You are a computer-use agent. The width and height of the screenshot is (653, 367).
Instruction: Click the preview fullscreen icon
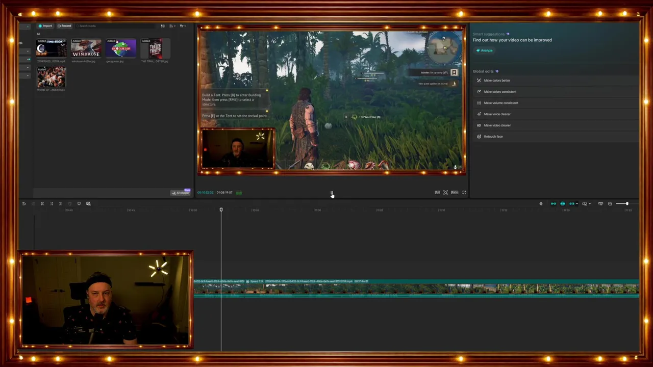coord(464,193)
